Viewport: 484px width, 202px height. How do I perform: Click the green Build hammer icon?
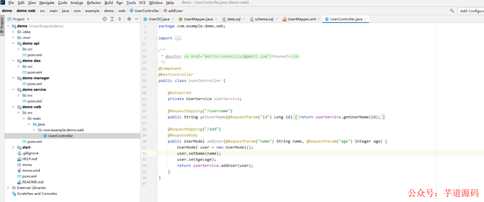pyautogui.click(x=452, y=11)
